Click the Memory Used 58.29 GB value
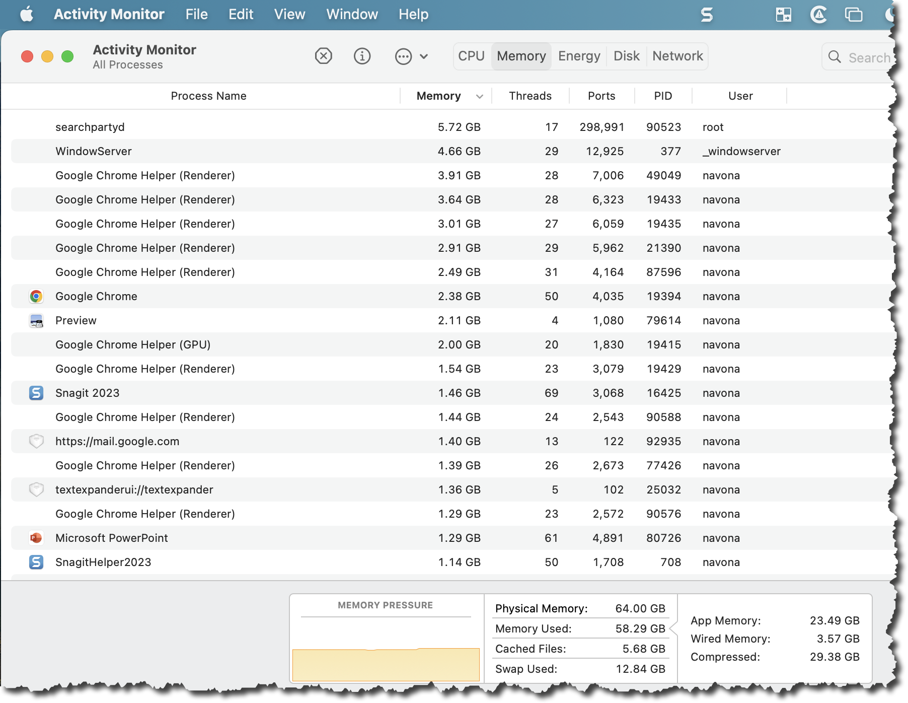This screenshot has height=703, width=908. pos(640,628)
